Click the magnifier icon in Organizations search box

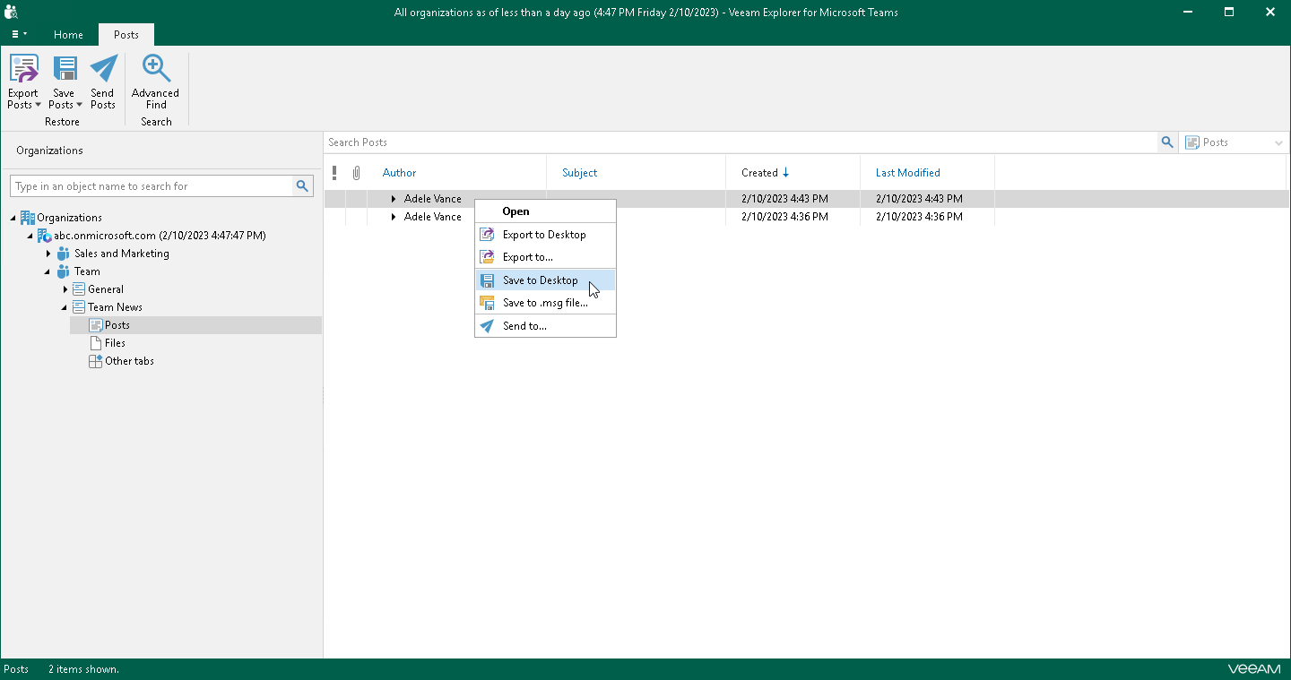coord(303,186)
